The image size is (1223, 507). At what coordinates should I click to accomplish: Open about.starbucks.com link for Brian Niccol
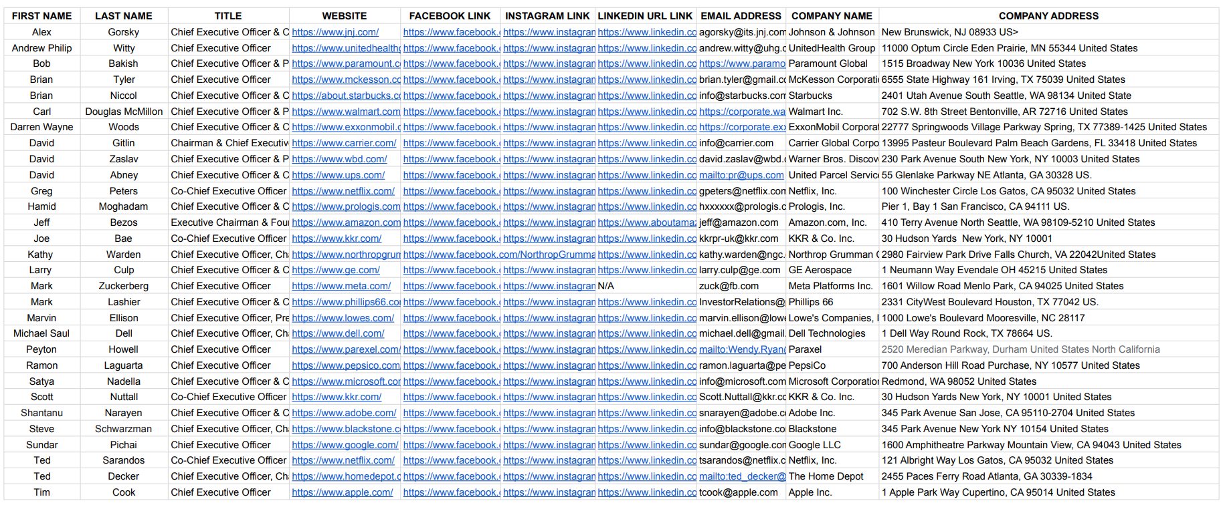coord(346,96)
